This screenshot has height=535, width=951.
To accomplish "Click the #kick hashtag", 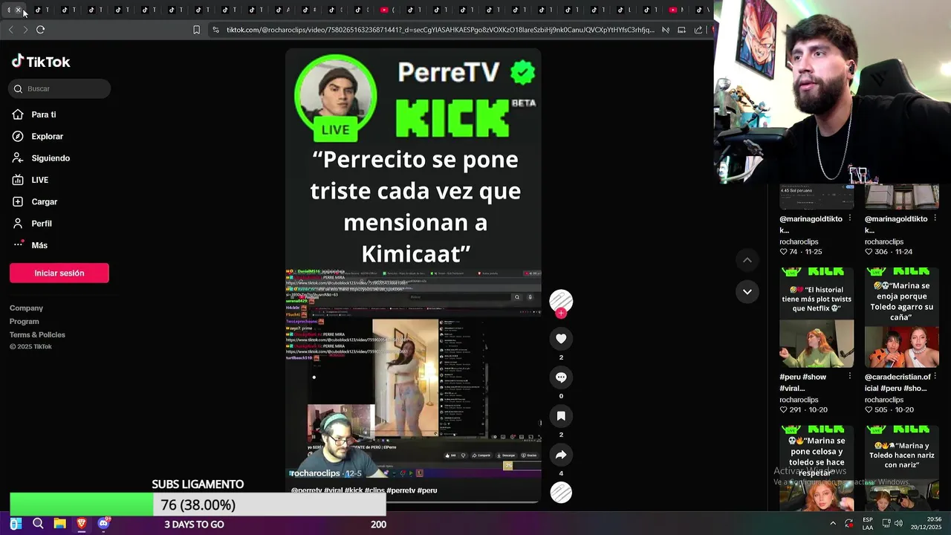I will [354, 490].
